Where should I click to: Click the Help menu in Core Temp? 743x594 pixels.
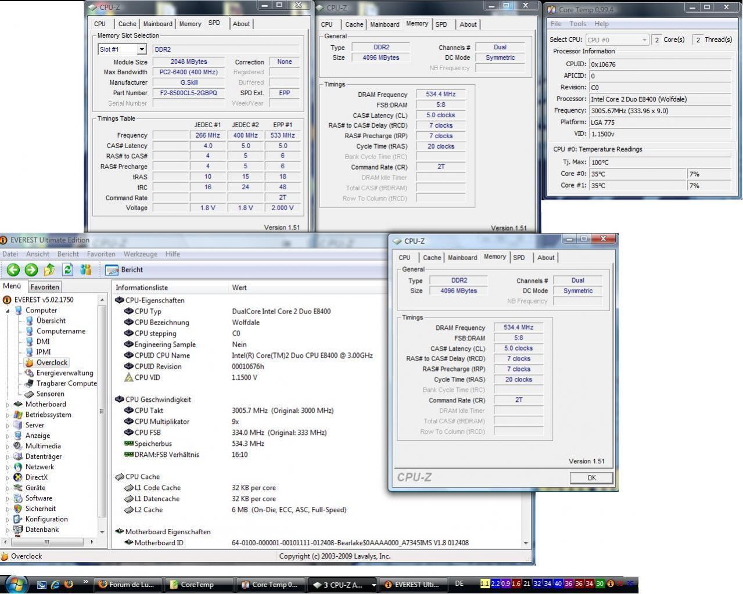pos(601,24)
